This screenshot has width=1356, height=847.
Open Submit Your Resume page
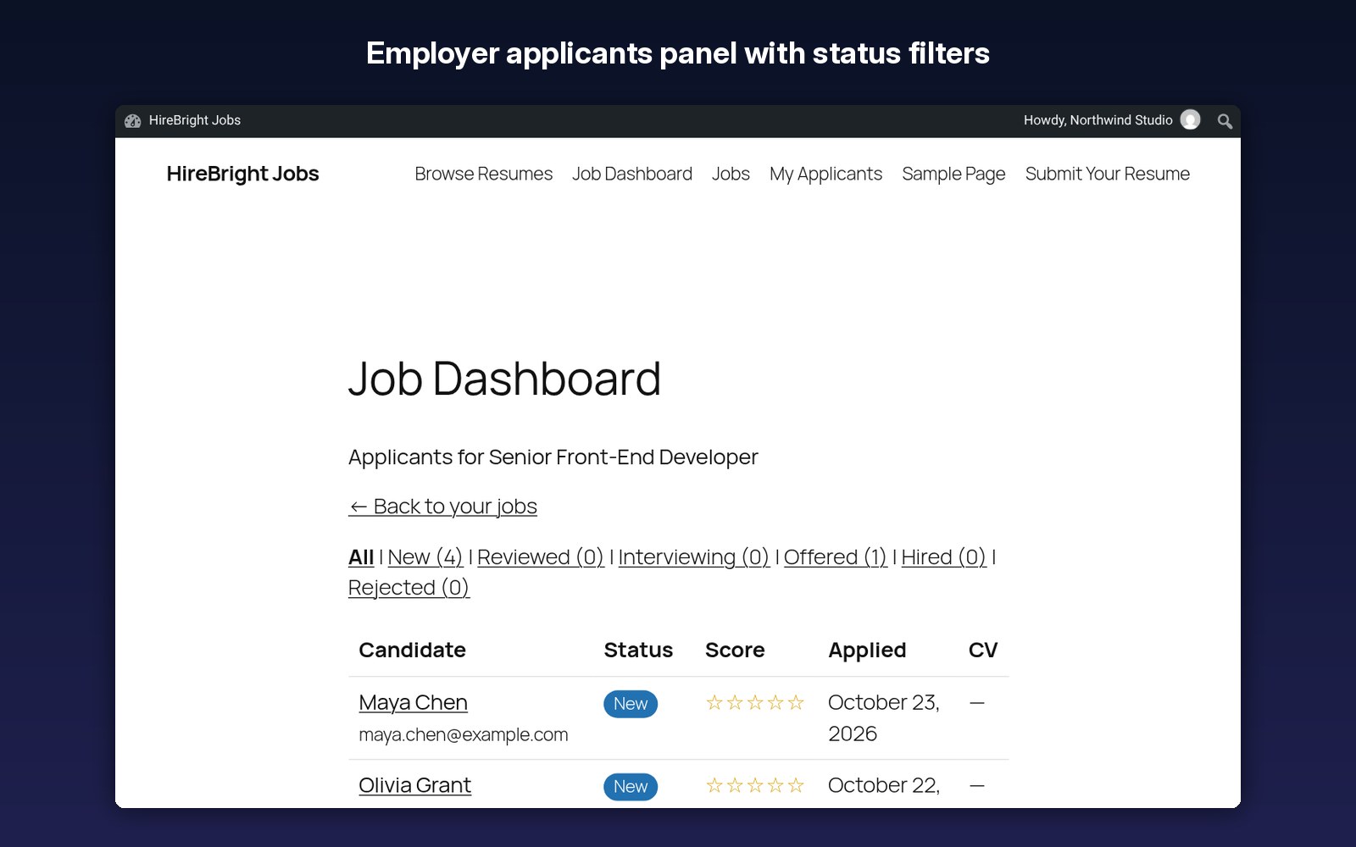1108,174
